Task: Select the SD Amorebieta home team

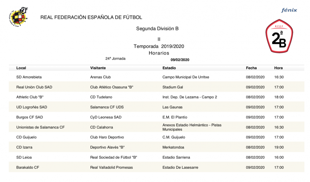Action: pos(29,77)
